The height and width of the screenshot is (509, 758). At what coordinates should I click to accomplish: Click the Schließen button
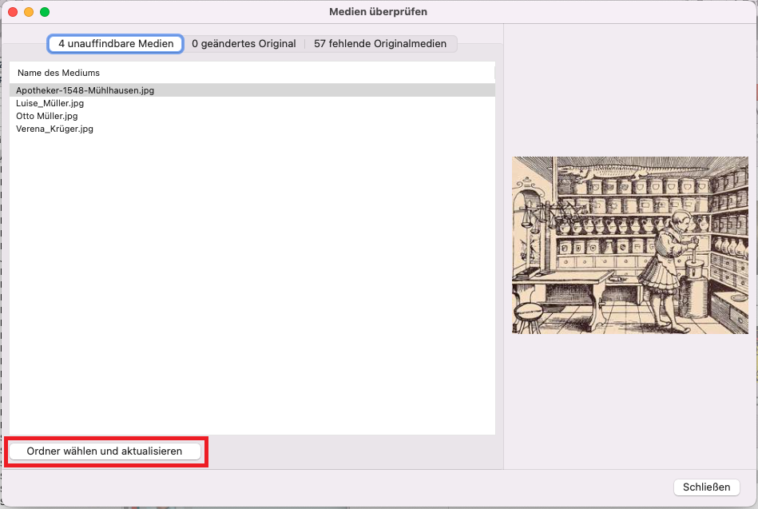706,487
